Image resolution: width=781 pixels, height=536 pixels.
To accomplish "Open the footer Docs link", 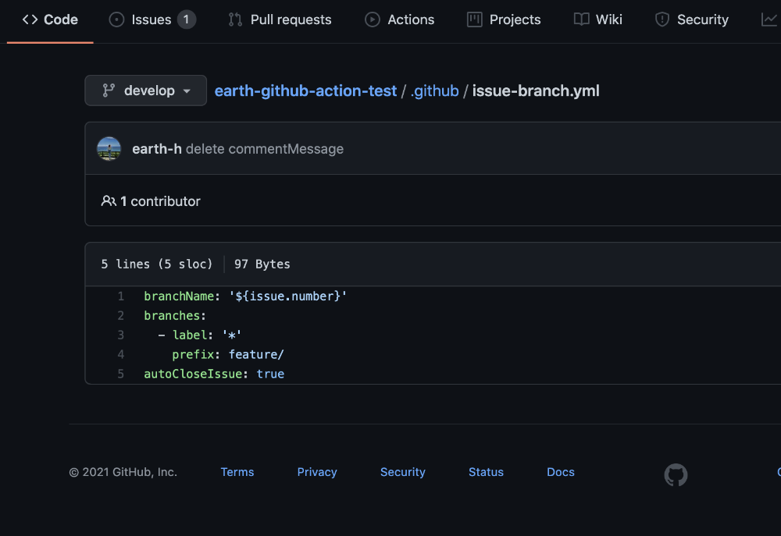I will coord(560,472).
